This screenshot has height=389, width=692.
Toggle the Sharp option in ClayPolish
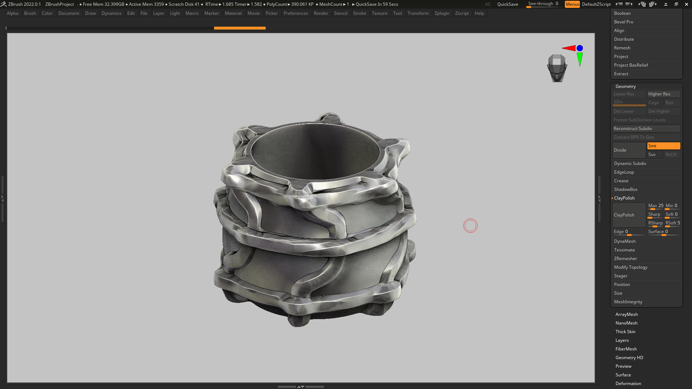(x=655, y=215)
